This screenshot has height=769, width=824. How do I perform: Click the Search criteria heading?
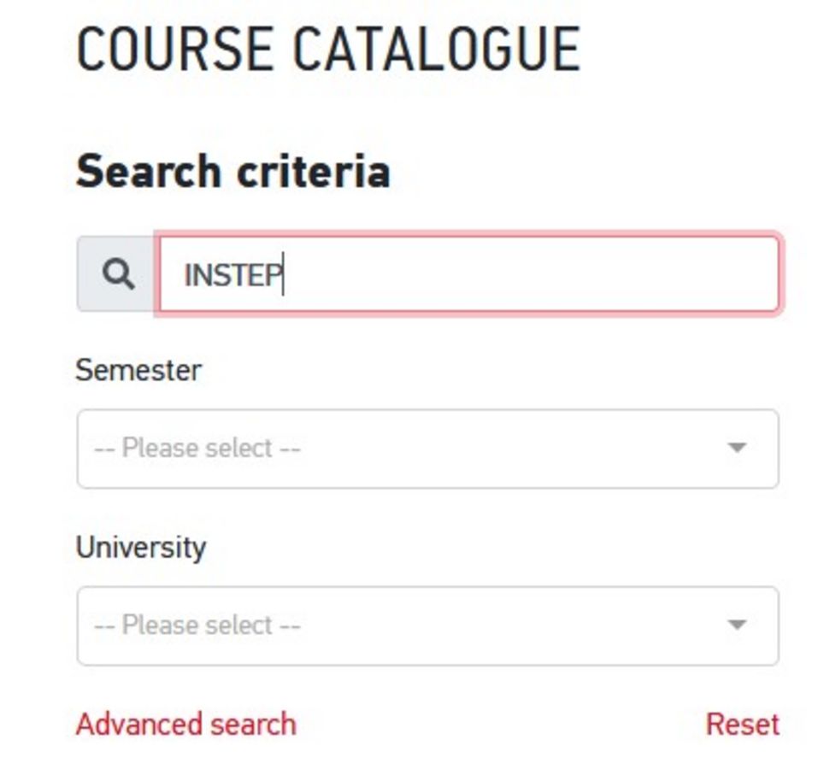coord(233,171)
